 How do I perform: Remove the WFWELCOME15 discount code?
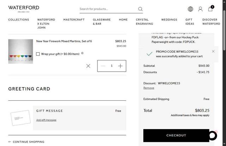tap(149, 88)
